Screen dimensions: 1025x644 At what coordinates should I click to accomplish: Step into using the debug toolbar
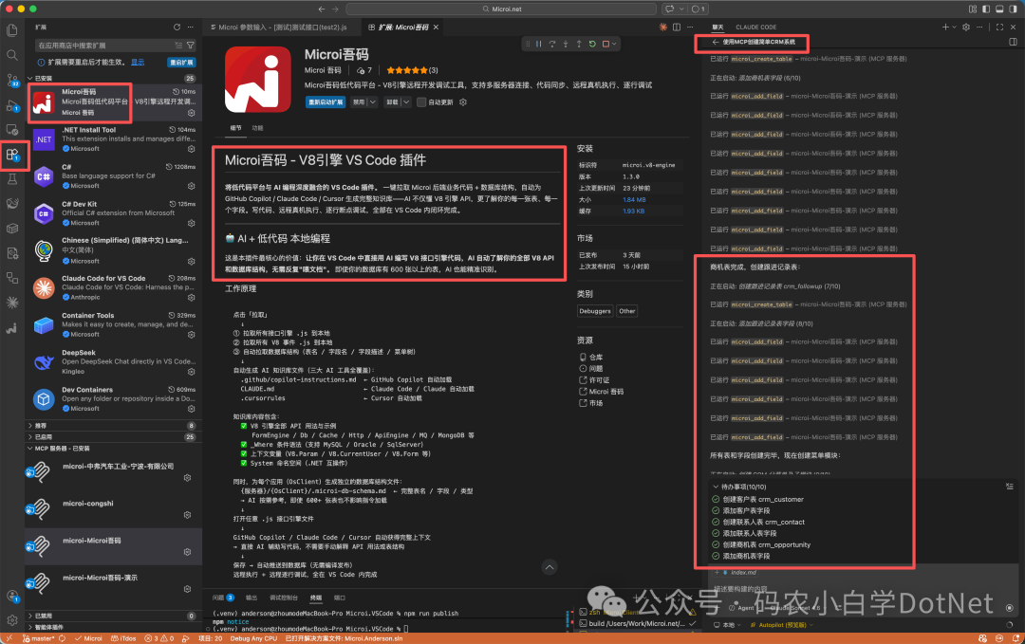tap(566, 45)
